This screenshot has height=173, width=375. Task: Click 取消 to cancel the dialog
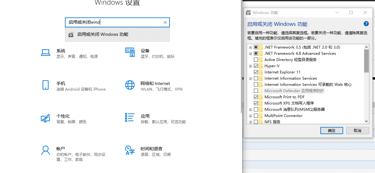point(358,130)
